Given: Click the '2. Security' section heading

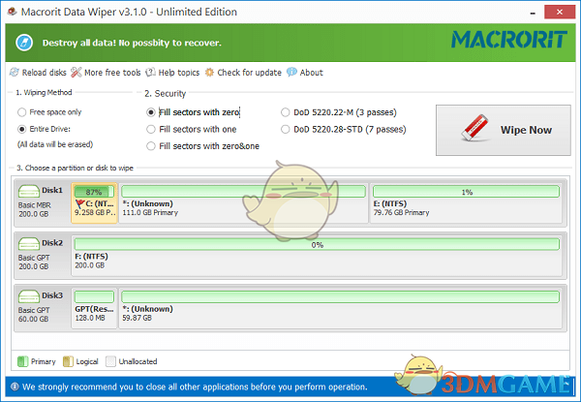Looking at the screenshot, I should [165, 93].
